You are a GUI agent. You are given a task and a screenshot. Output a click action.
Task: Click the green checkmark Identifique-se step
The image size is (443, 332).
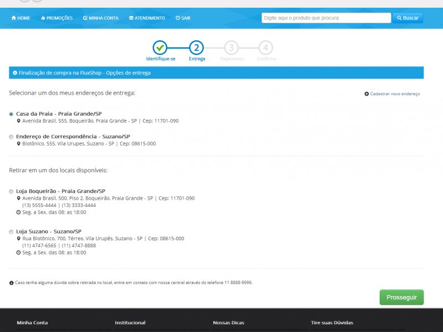(160, 48)
